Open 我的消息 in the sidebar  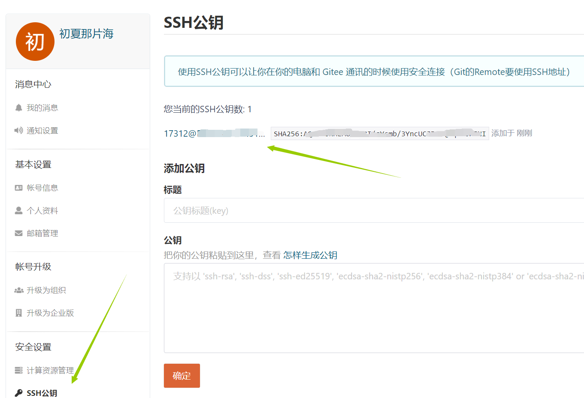point(42,108)
